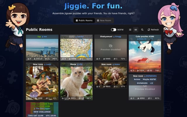Click the host name Lily
Image resolution: width=187 pixels, height=117 pixels.
tap(80, 64)
